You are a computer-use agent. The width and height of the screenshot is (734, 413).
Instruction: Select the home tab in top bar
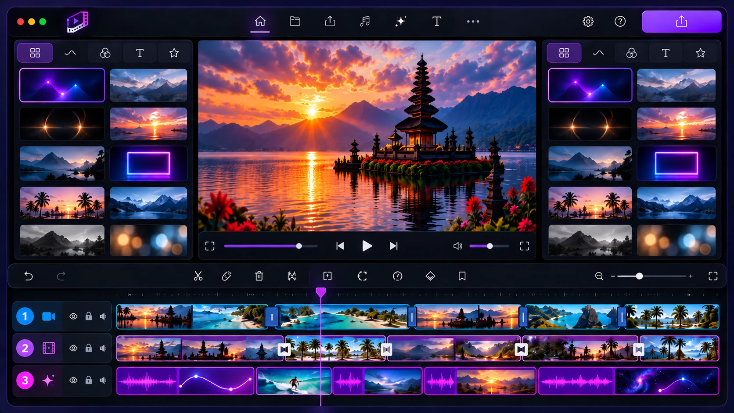(260, 21)
